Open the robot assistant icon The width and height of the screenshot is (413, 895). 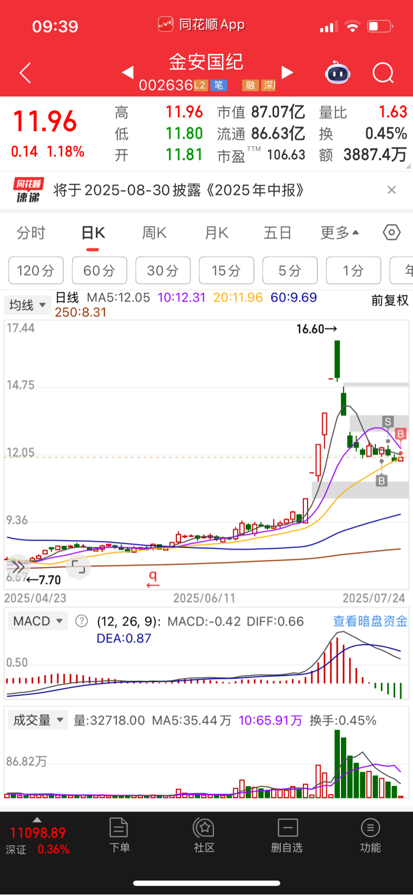[x=338, y=73]
